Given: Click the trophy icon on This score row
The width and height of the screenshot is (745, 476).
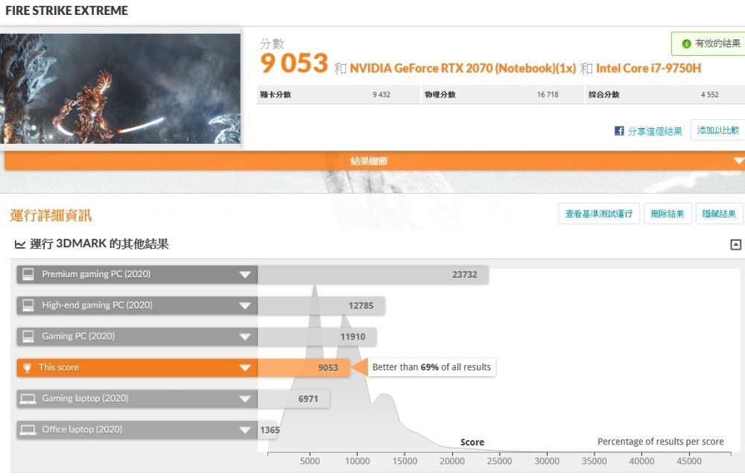Looking at the screenshot, I should tap(27, 368).
